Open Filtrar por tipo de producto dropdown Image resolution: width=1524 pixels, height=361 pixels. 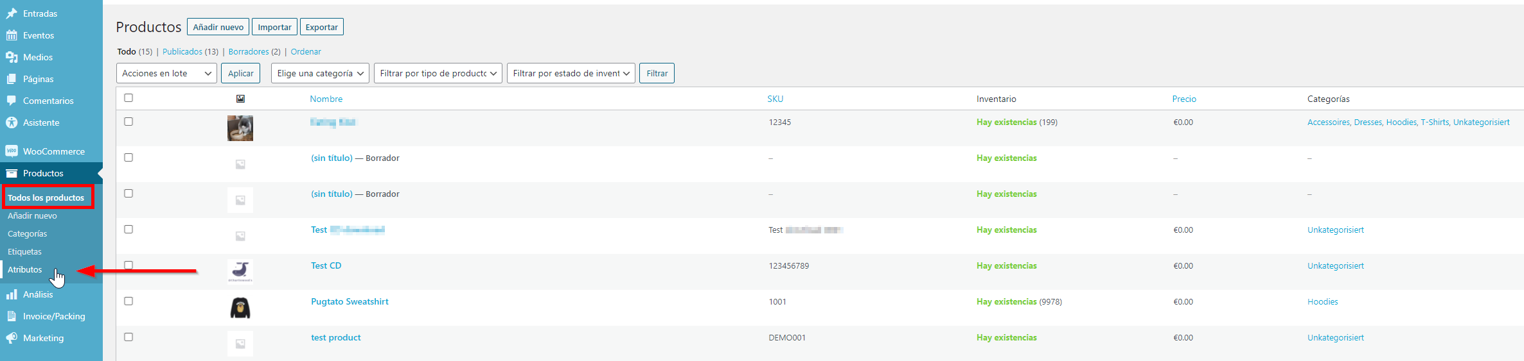pos(438,73)
